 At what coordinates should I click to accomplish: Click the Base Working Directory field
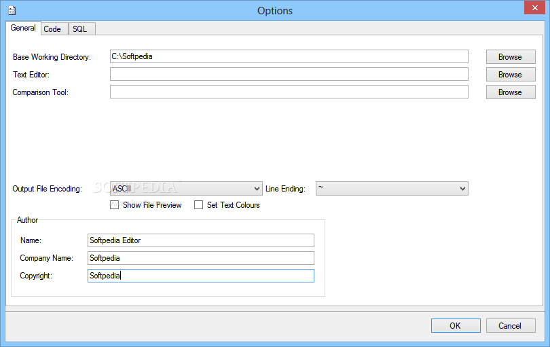pos(289,56)
